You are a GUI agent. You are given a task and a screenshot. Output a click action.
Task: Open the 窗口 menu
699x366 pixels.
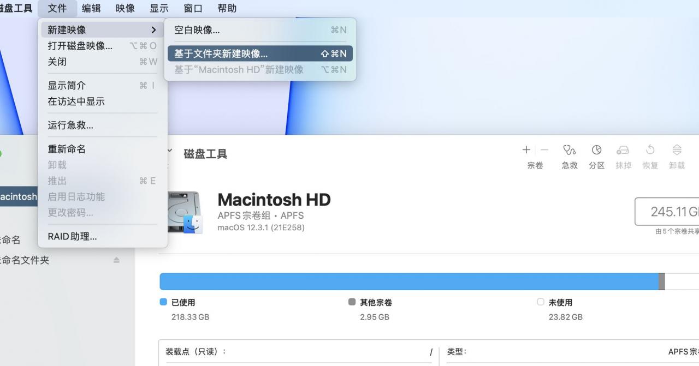pos(193,8)
